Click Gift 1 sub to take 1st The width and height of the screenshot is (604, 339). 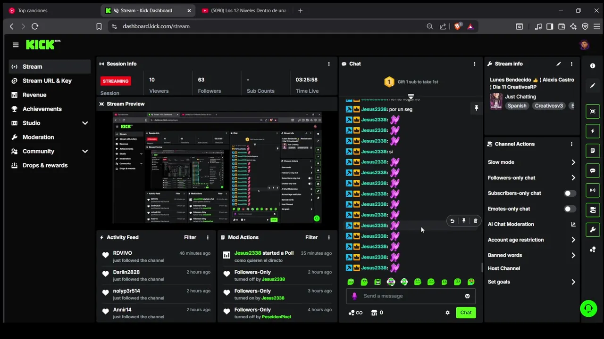click(x=411, y=82)
